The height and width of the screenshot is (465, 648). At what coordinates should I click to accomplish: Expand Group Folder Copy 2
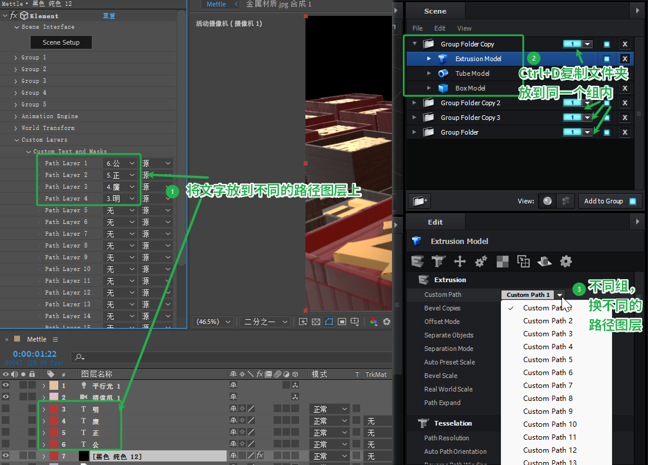point(414,103)
